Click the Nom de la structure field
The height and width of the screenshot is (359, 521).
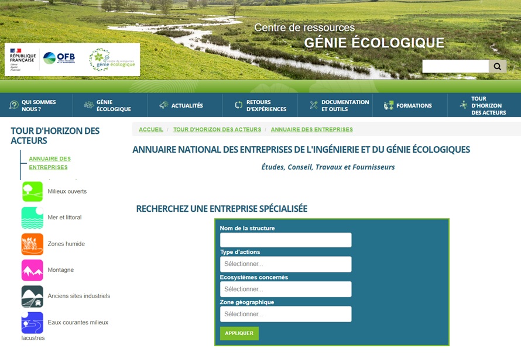click(286, 240)
